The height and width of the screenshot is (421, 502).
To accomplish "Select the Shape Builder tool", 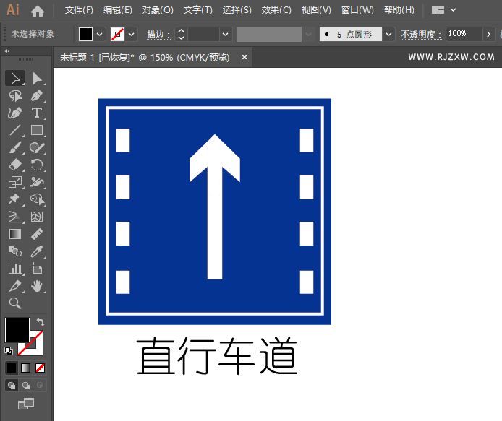I will tap(37, 199).
